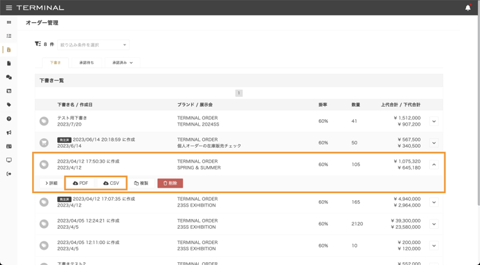The width and height of the screenshot is (480, 265).
Task: Open the monitor display sidebar icon
Action: click(9, 160)
